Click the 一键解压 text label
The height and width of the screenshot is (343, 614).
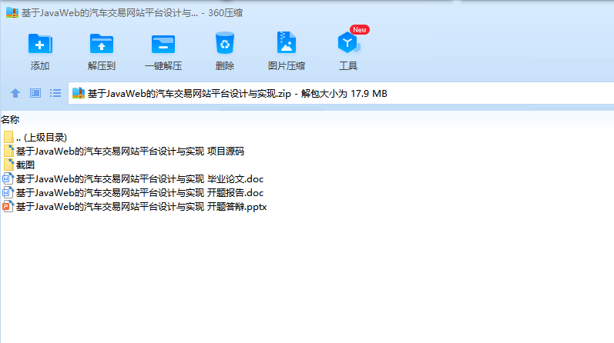(163, 65)
